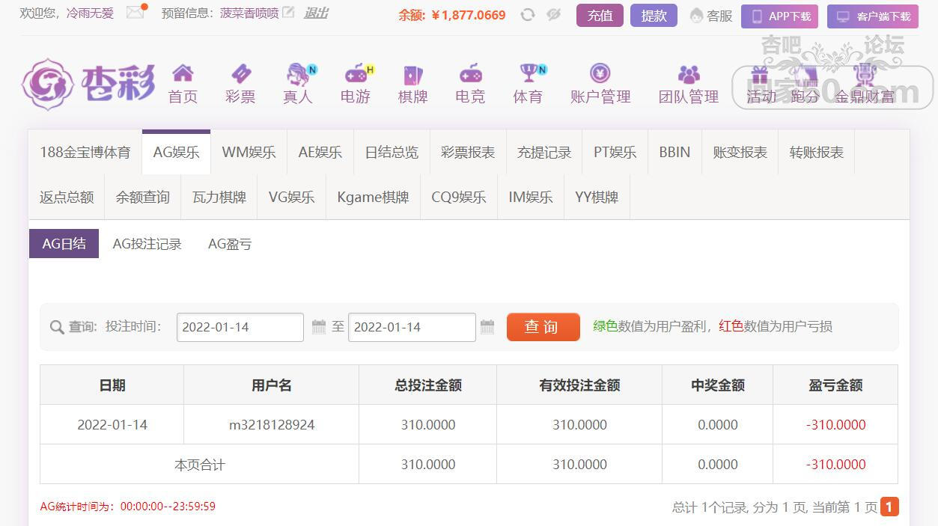Select the AG日结 sub-tab
This screenshot has height=526, width=938.
[64, 244]
